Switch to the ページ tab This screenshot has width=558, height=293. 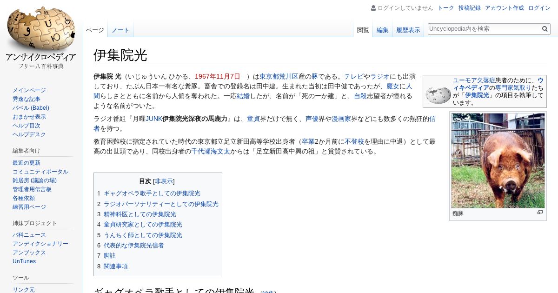(95, 30)
